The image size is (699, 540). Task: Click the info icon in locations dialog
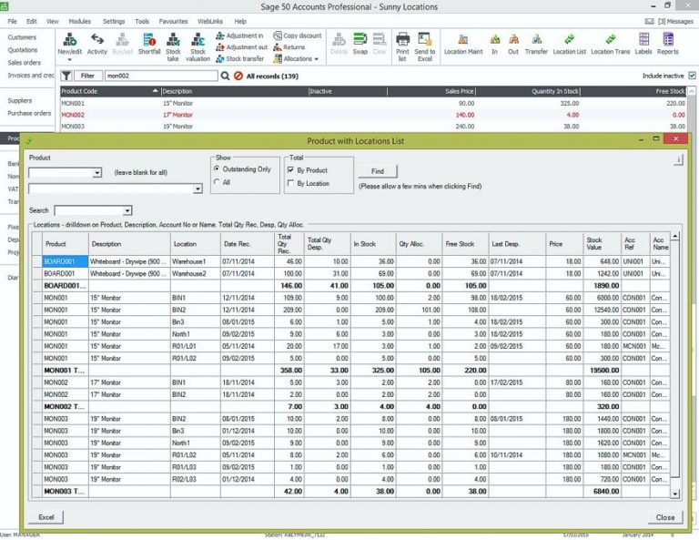[678, 159]
